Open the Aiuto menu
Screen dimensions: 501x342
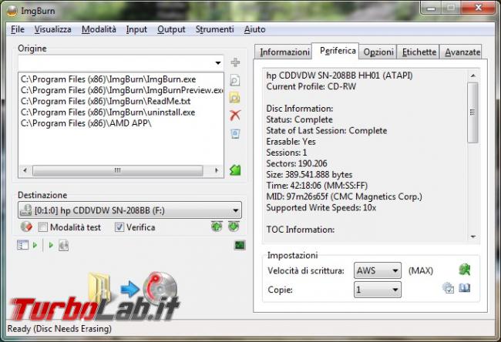(254, 29)
